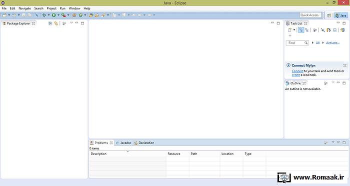Expand the arrow before Activate...
This screenshot has height=186, width=350.
point(323,43)
